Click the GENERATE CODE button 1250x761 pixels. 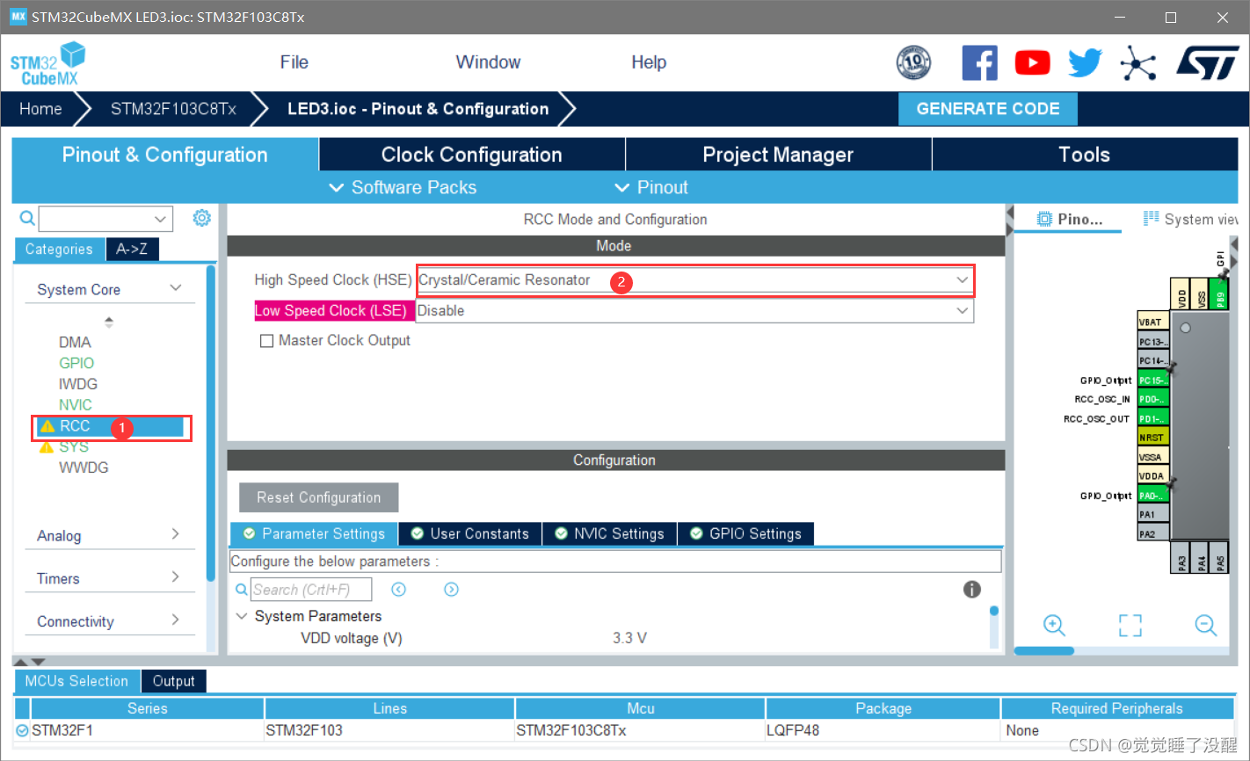pos(988,109)
